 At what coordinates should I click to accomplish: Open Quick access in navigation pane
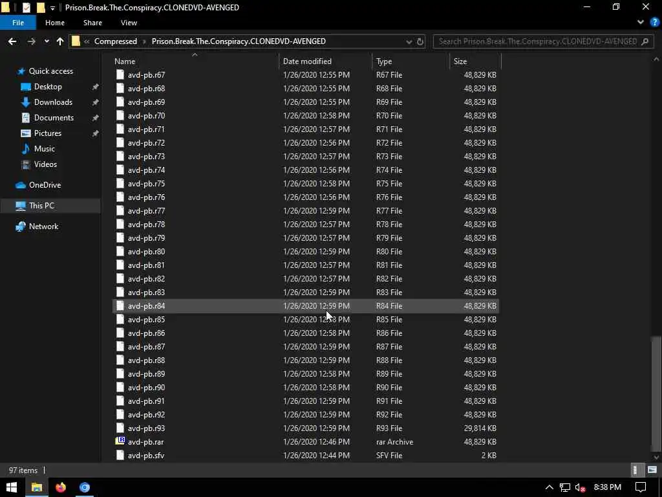point(50,71)
